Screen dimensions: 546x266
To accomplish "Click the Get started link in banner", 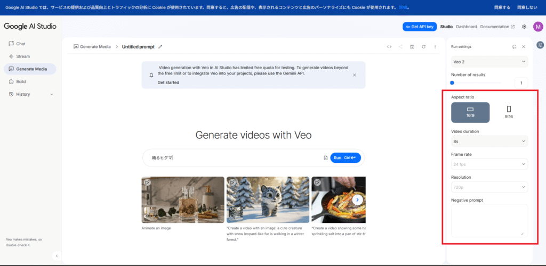I will click(168, 82).
